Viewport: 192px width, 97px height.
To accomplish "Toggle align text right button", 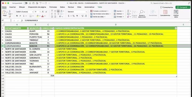I will tap(58, 14).
